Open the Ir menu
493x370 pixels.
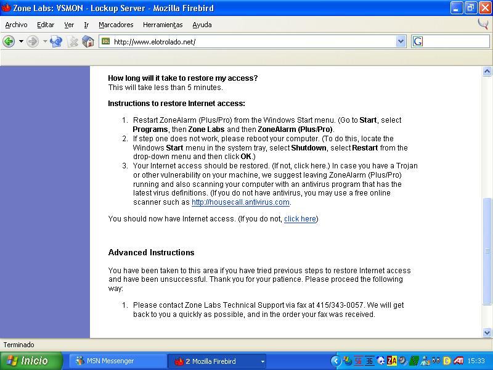(86, 25)
